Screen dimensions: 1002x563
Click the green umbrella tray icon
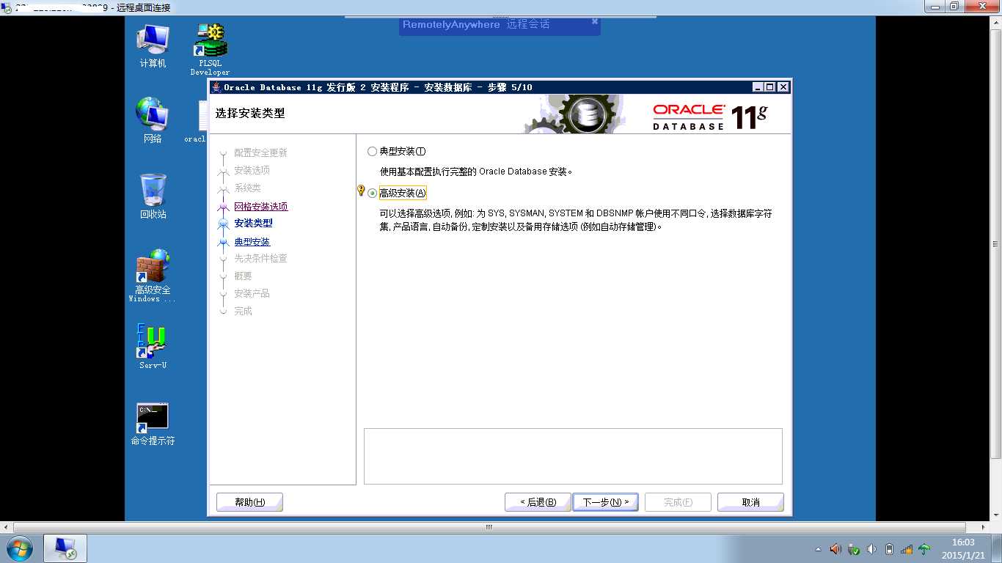click(924, 549)
